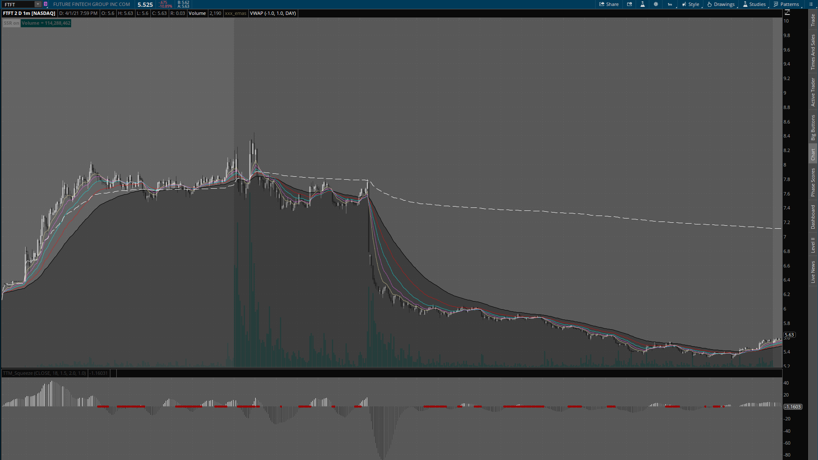The height and width of the screenshot is (460, 818).
Task: Click the FTFT symbol input field
Action: (x=18, y=4)
